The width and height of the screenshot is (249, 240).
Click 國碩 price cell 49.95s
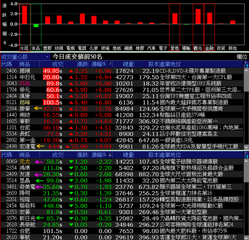tap(53, 71)
